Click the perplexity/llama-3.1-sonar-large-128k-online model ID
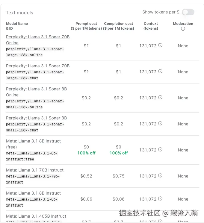The height and width of the screenshot is (223, 204). pyautogui.click(x=35, y=52)
